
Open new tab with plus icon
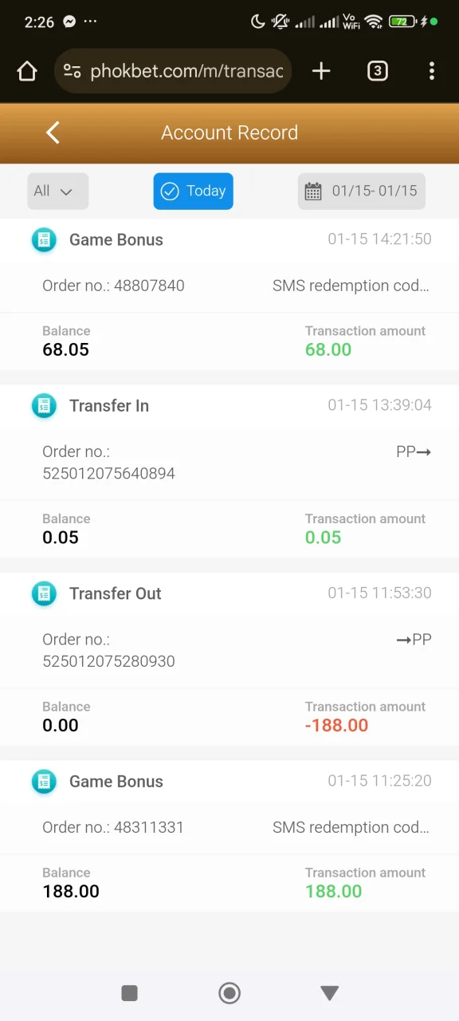tap(321, 71)
